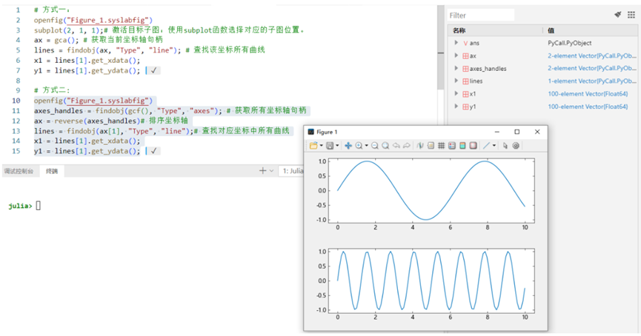
Task: Click the y1 matrix icon
Action: [465, 107]
